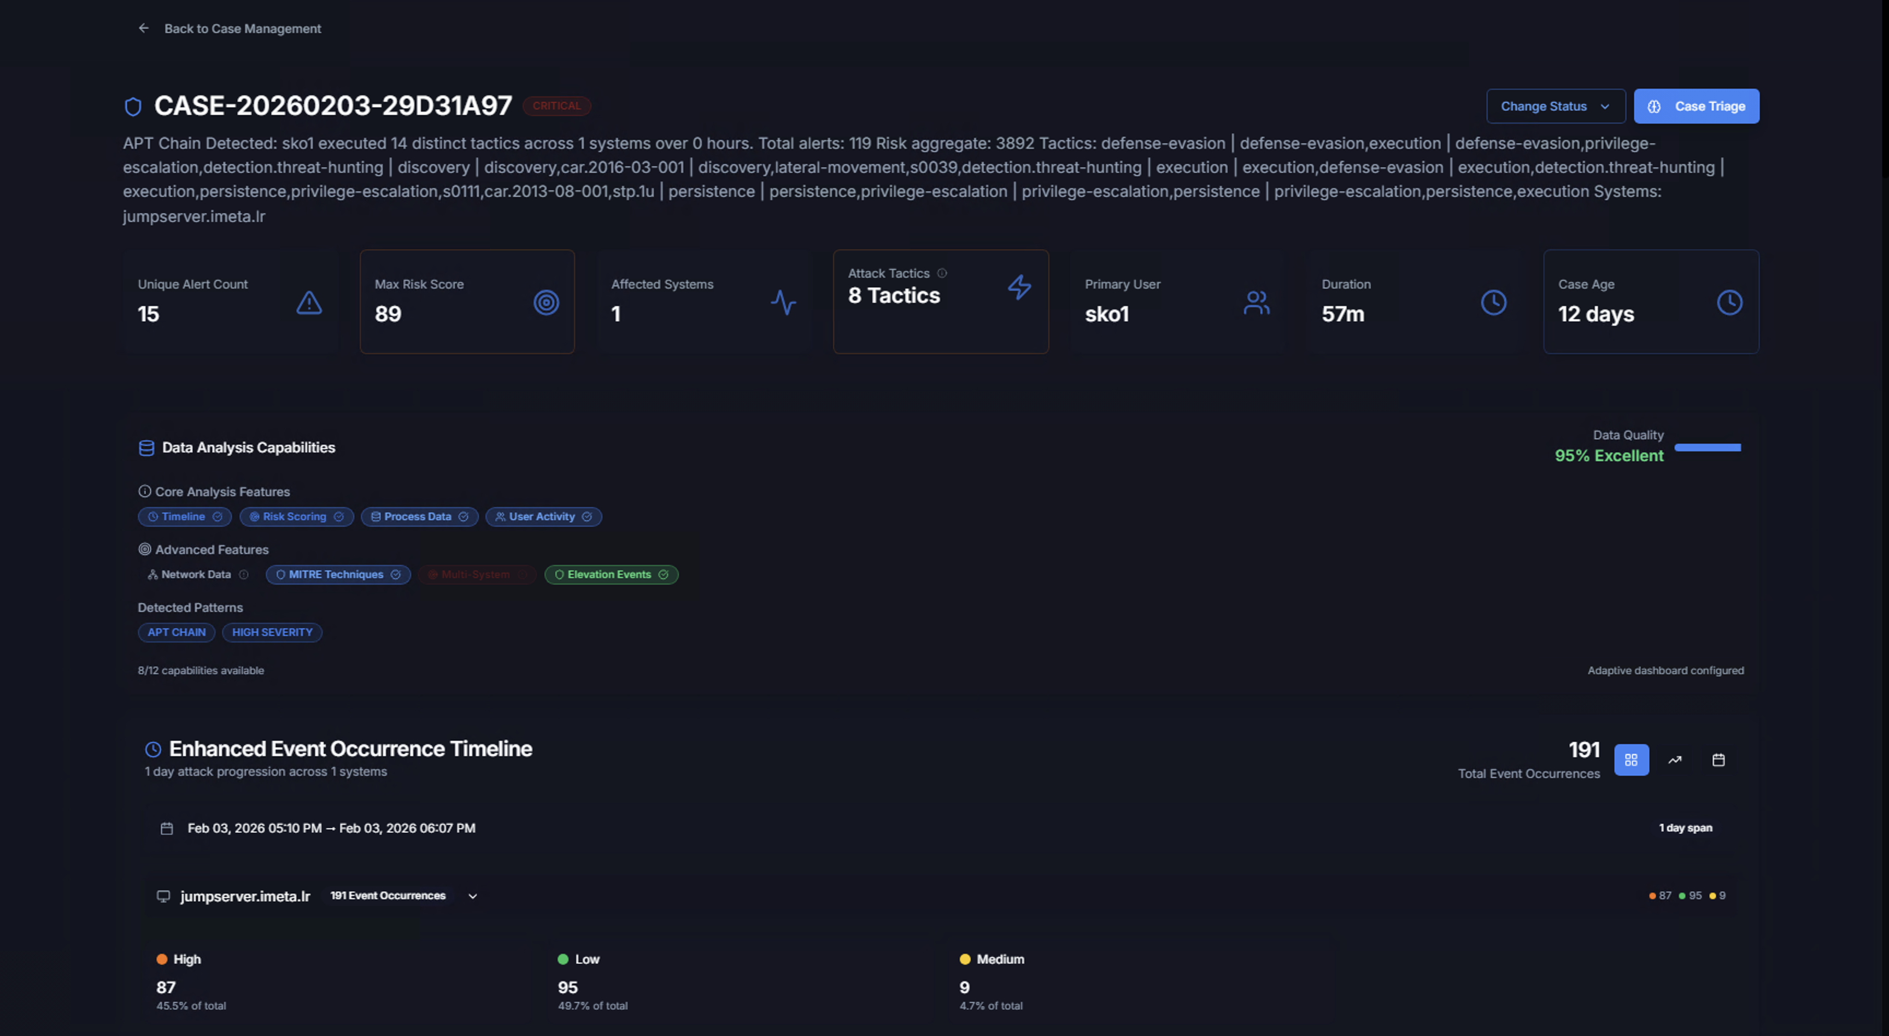
Task: Select the grid view timeline icon
Action: 1631,760
